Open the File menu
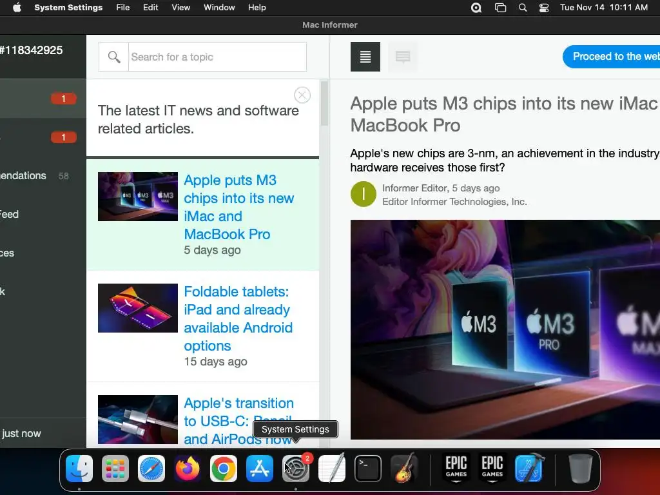 click(x=123, y=8)
